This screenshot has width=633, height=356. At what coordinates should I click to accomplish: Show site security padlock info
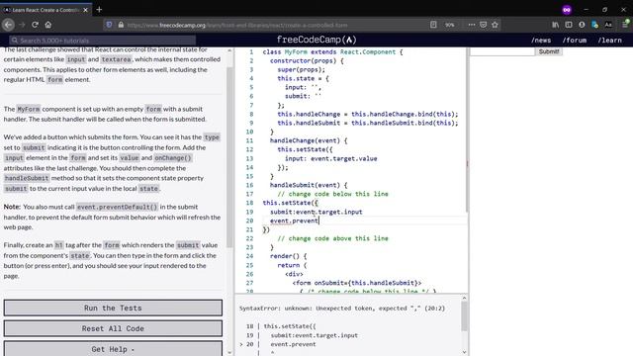(121, 25)
